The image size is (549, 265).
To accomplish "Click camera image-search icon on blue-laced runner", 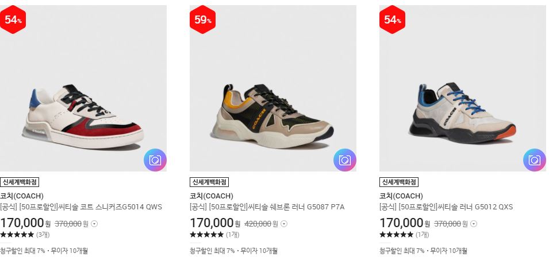I will tap(535, 160).
